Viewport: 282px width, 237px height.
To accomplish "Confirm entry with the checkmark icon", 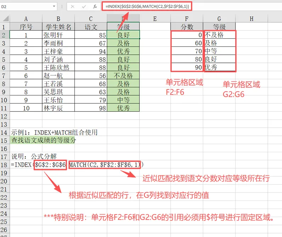I will point(84,7).
